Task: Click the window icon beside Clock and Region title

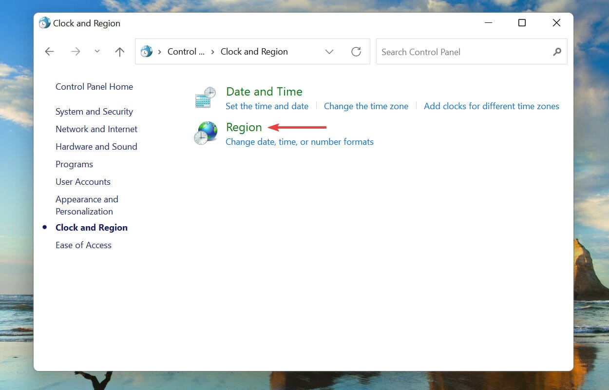Action: [44, 22]
